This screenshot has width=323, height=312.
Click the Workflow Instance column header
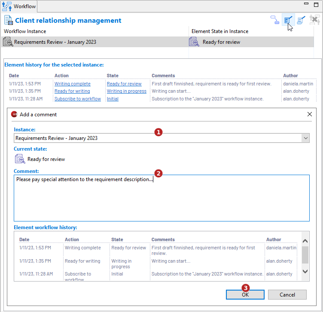coord(25,31)
